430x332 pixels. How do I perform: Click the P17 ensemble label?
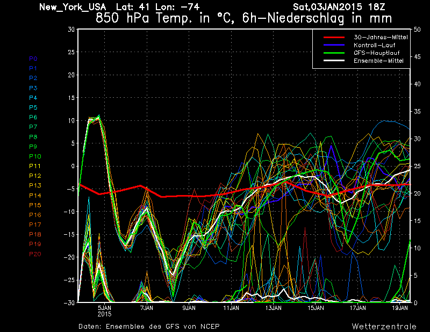35,225
